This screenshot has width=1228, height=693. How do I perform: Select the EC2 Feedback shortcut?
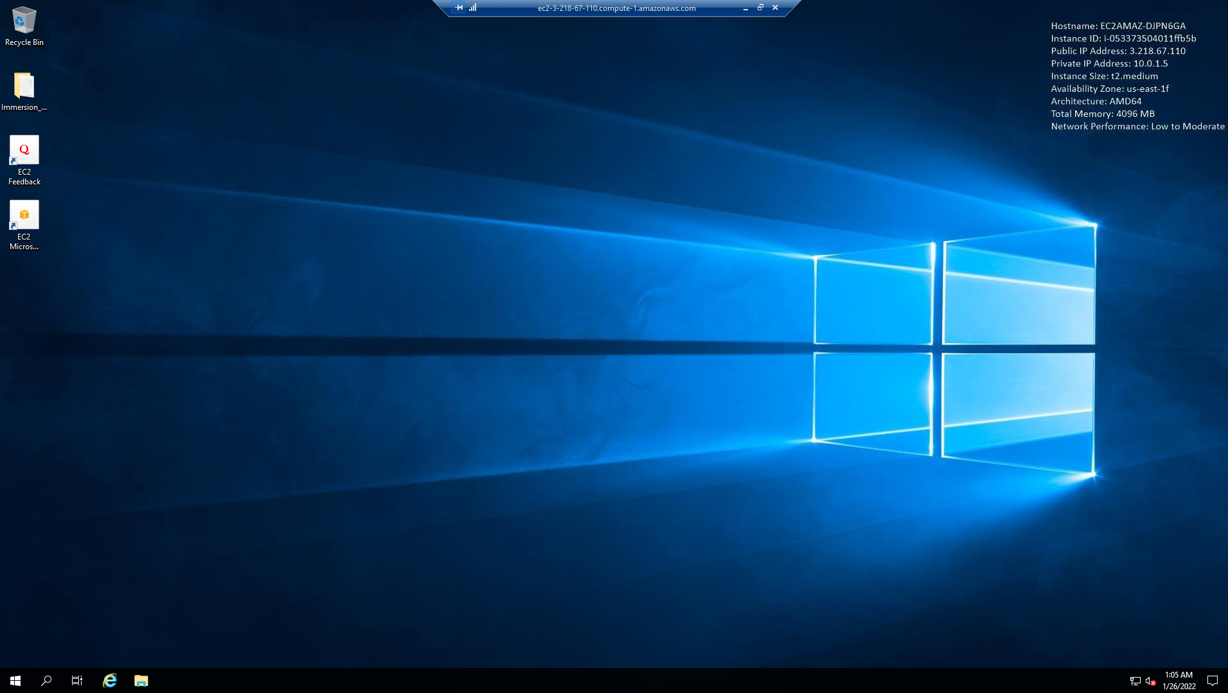tap(24, 161)
